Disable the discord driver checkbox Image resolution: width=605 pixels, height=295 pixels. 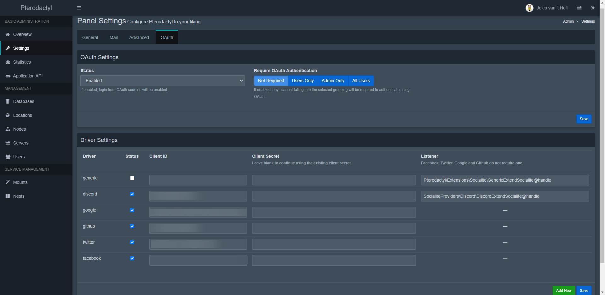click(132, 194)
